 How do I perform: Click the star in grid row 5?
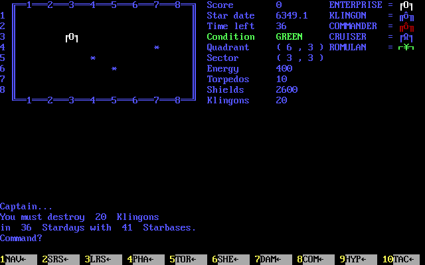(93, 58)
